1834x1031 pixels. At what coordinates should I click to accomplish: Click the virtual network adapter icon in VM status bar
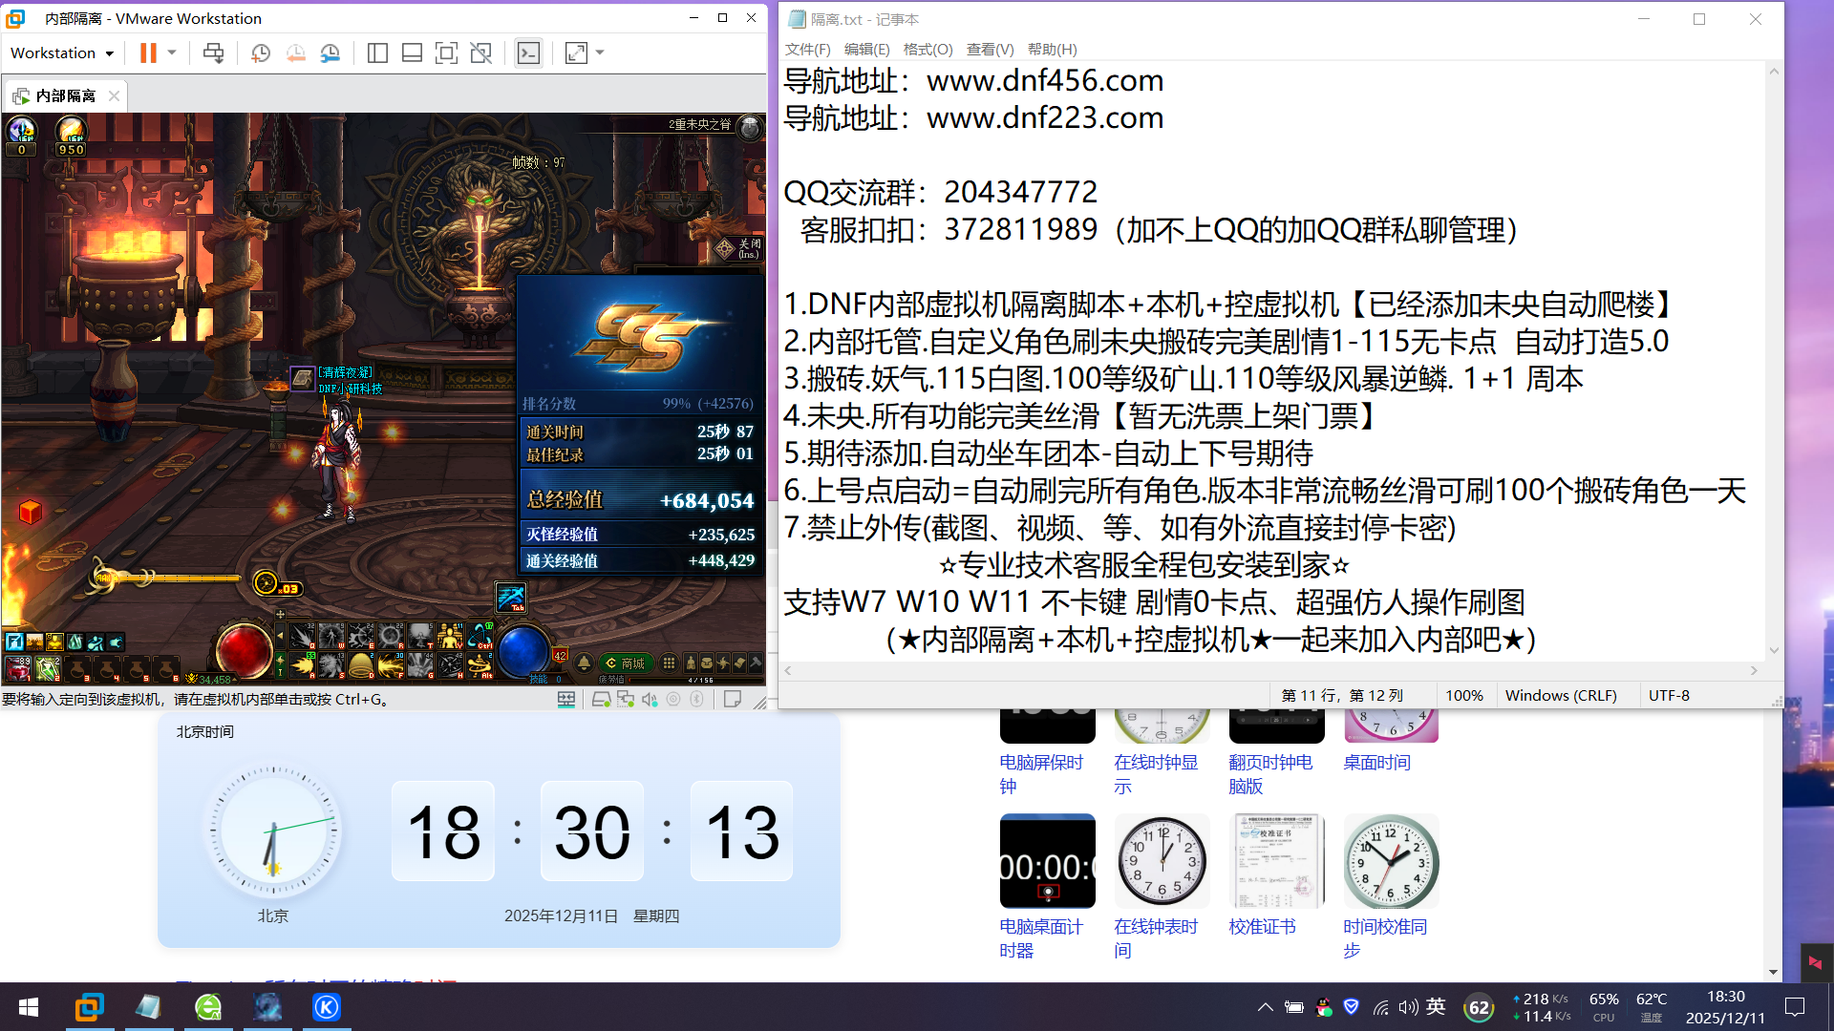pos(627,700)
